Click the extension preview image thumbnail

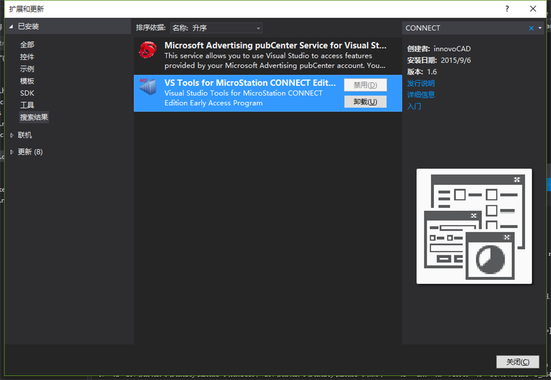pyautogui.click(x=474, y=227)
